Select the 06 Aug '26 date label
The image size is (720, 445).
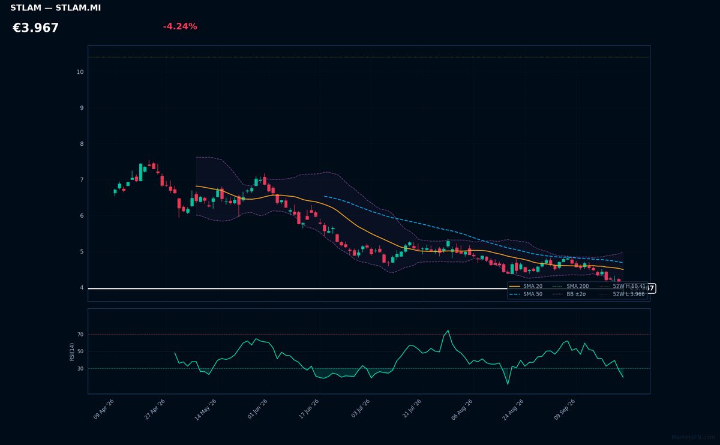pos(462,410)
